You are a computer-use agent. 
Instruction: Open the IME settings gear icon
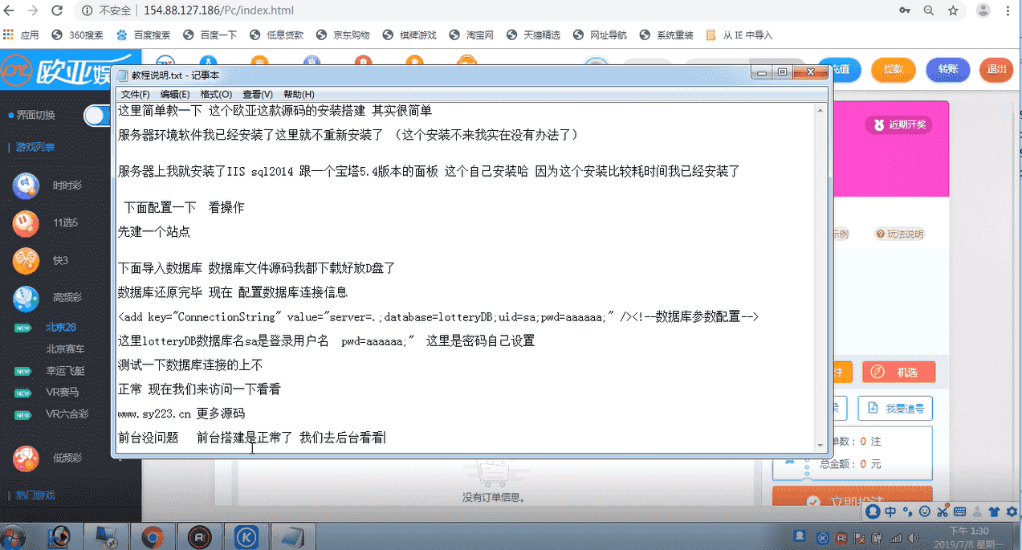click(x=1012, y=511)
